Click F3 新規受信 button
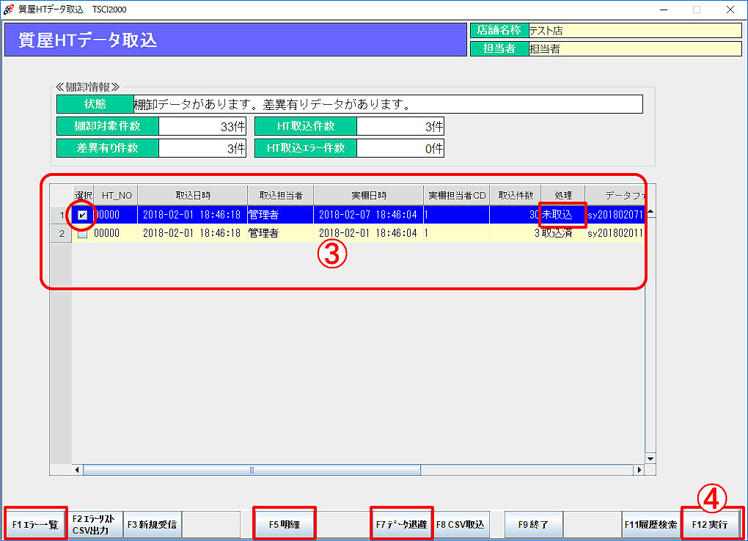 152,525
